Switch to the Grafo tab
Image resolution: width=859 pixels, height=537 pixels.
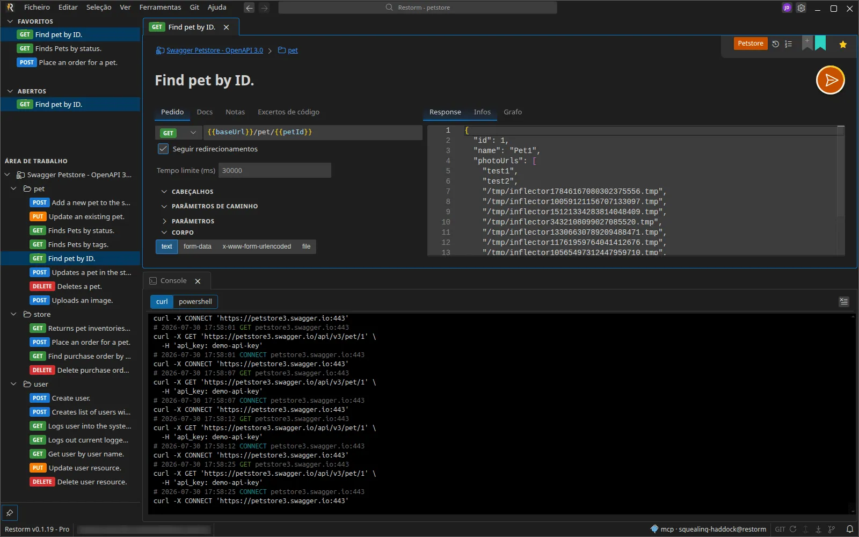pos(513,112)
